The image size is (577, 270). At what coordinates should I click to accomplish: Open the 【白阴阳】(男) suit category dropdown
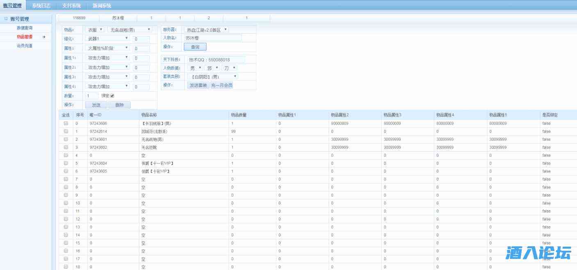pos(212,77)
